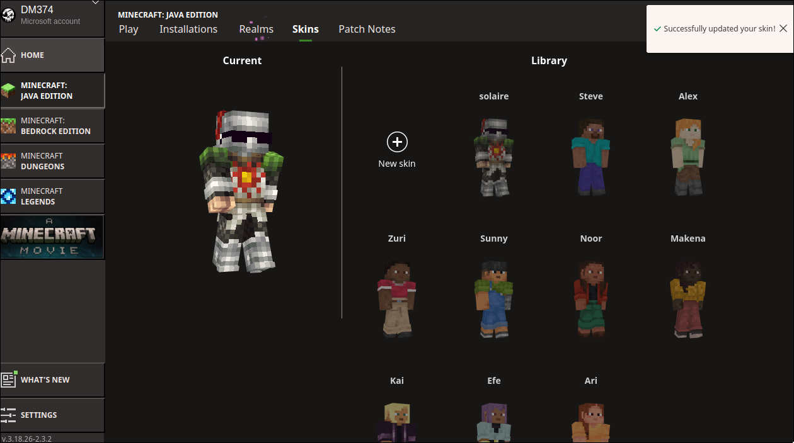Click the solaire skin name label
The image size is (794, 443).
[494, 96]
